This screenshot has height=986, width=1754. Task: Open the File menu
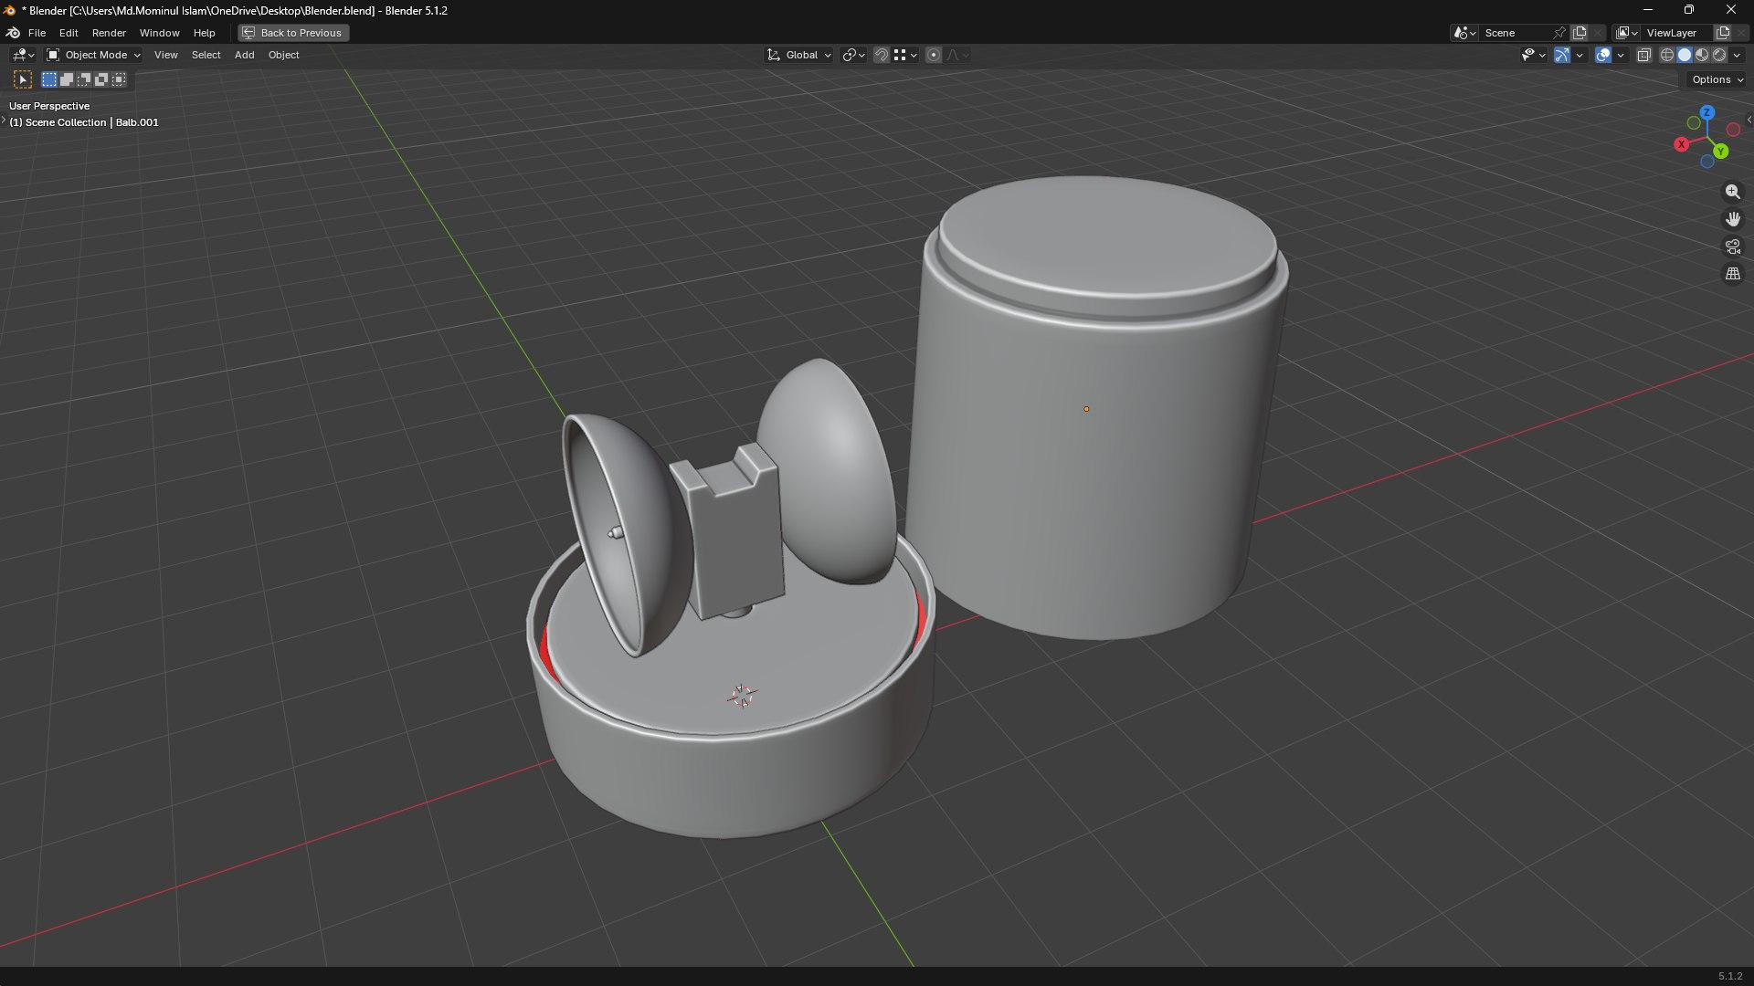[x=37, y=33]
